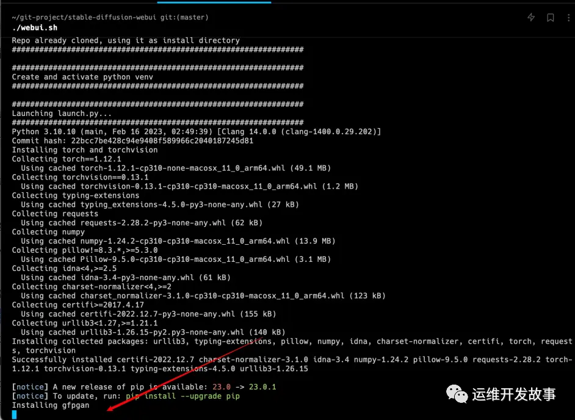This screenshot has width=575, height=420.
Task: Bookmark this ./webui.sh command block
Action: point(551,17)
